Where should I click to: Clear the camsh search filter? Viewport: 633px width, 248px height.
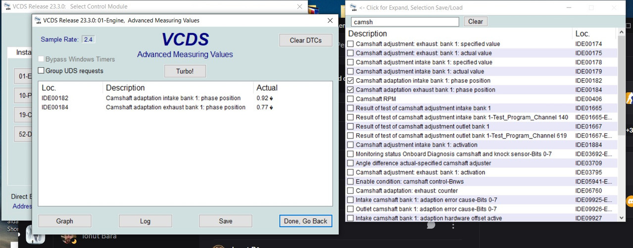(475, 21)
